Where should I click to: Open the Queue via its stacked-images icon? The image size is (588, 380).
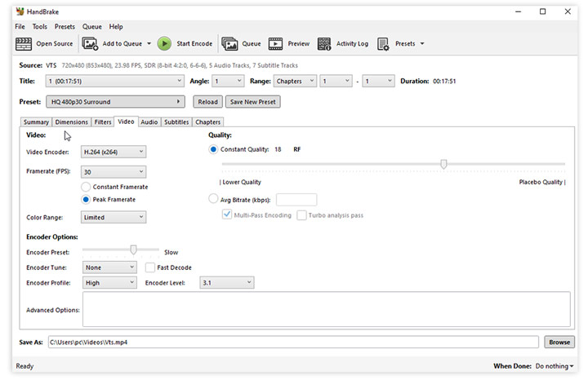pos(229,44)
